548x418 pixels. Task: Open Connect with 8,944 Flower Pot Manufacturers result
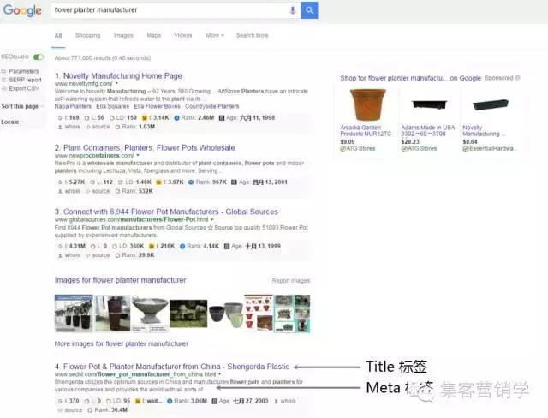(170, 212)
